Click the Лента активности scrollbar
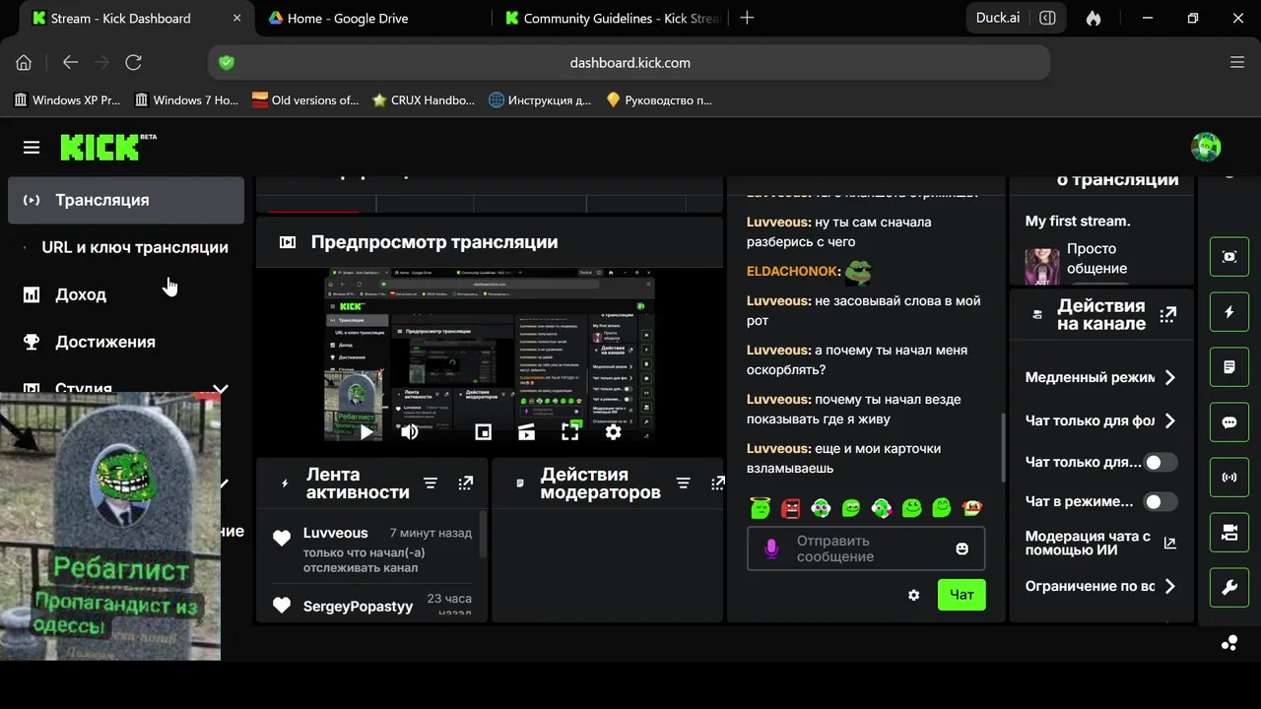The height and width of the screenshot is (709, 1261). pos(483,535)
